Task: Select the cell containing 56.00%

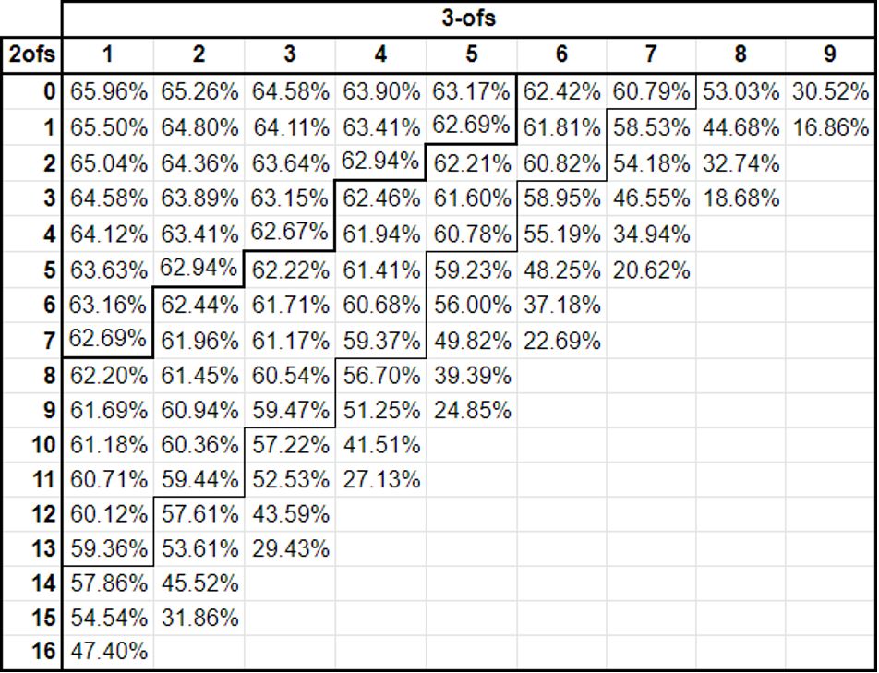Action: (x=472, y=306)
